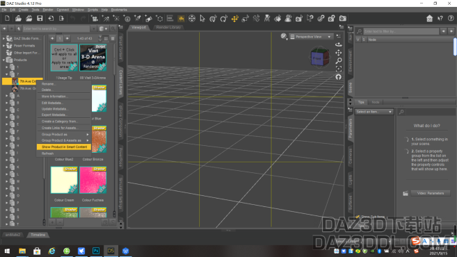457x257 pixels.
Task: Click the Save floppy disk icon
Action: pyautogui.click(x=40, y=18)
